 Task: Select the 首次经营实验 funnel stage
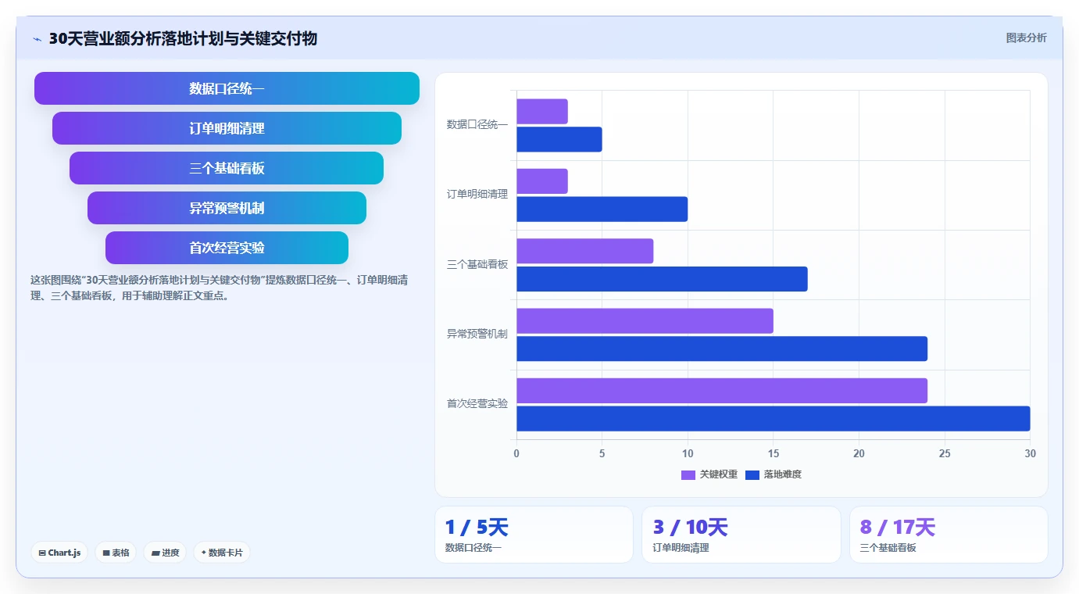227,248
